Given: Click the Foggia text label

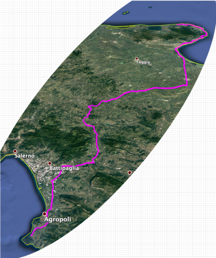Looking at the screenshot, I should [143, 62].
